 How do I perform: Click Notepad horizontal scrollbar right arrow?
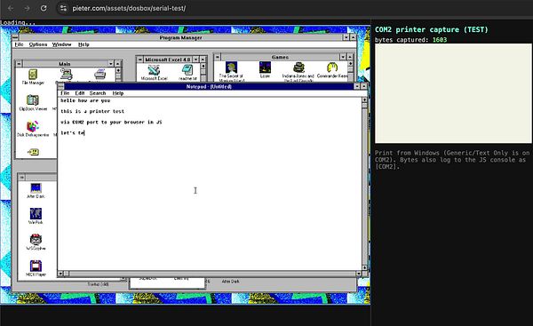click(x=359, y=274)
